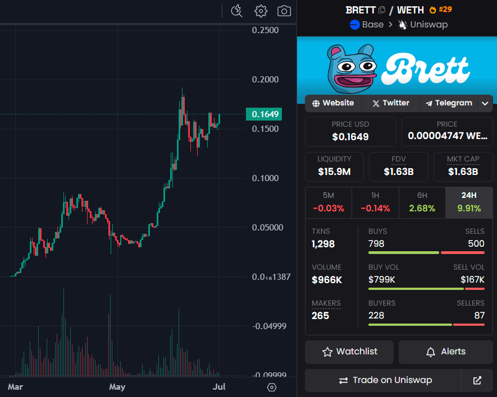Click the BRETT token name in header
The image size is (497, 397).
(361, 10)
